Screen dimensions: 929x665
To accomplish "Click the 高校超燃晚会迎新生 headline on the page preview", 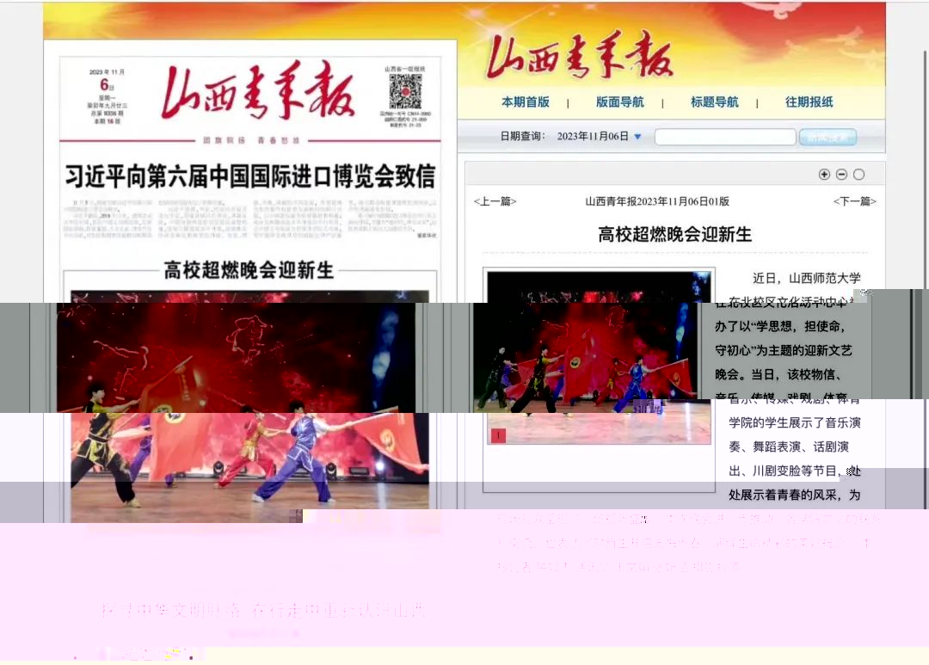I will point(249,270).
